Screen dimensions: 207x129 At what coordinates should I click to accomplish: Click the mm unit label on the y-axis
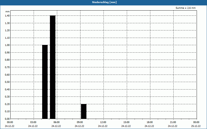tap(8, 12)
